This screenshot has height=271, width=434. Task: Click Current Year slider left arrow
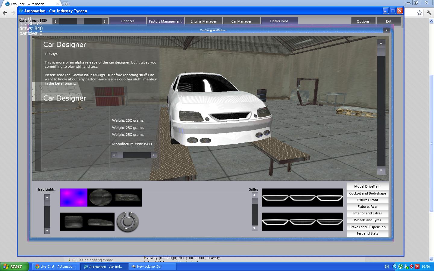[x=55, y=21]
